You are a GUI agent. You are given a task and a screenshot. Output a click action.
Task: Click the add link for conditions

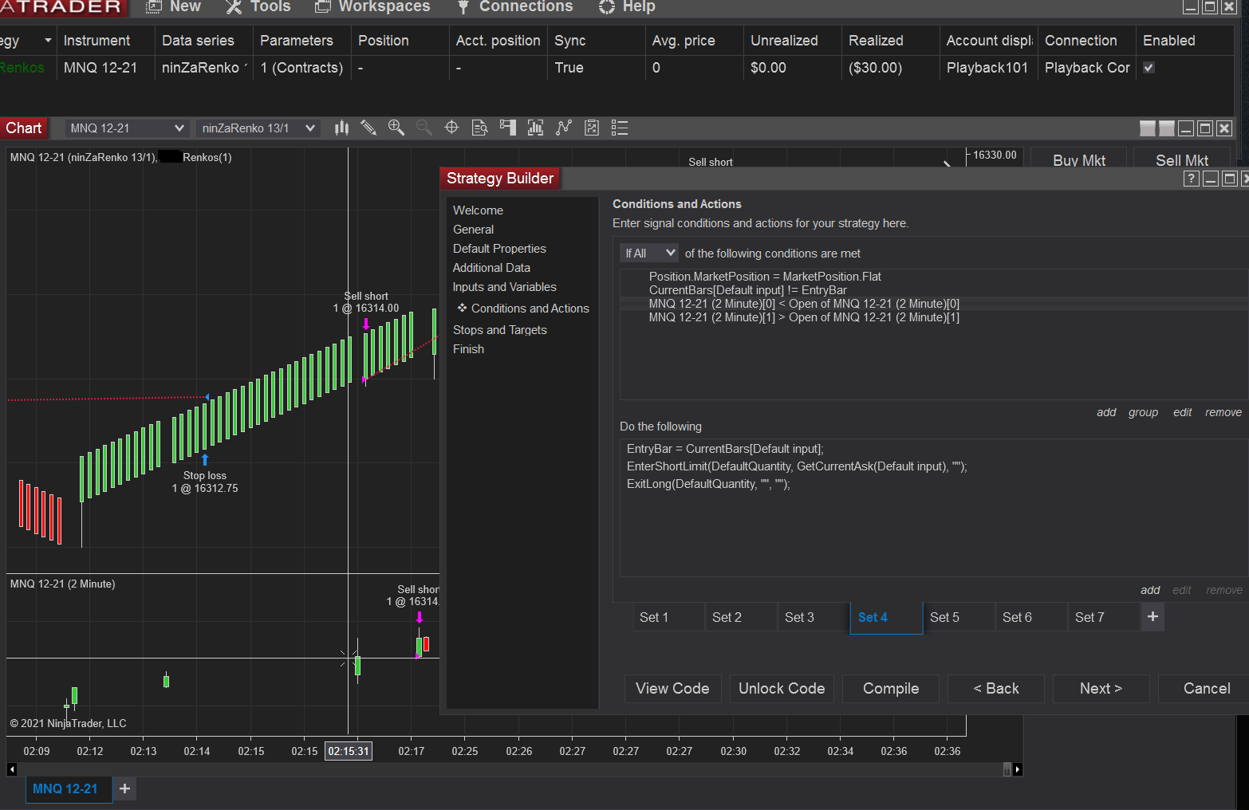(1105, 412)
